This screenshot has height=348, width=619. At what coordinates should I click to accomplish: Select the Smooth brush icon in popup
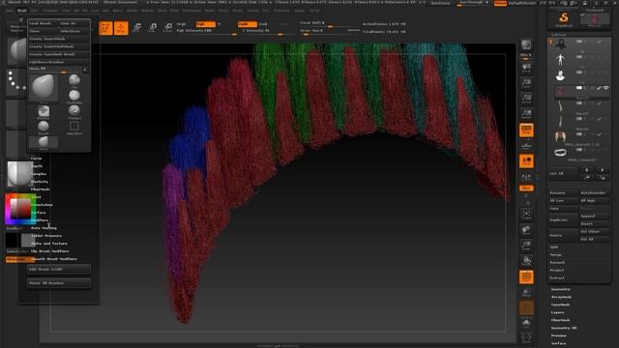44,128
